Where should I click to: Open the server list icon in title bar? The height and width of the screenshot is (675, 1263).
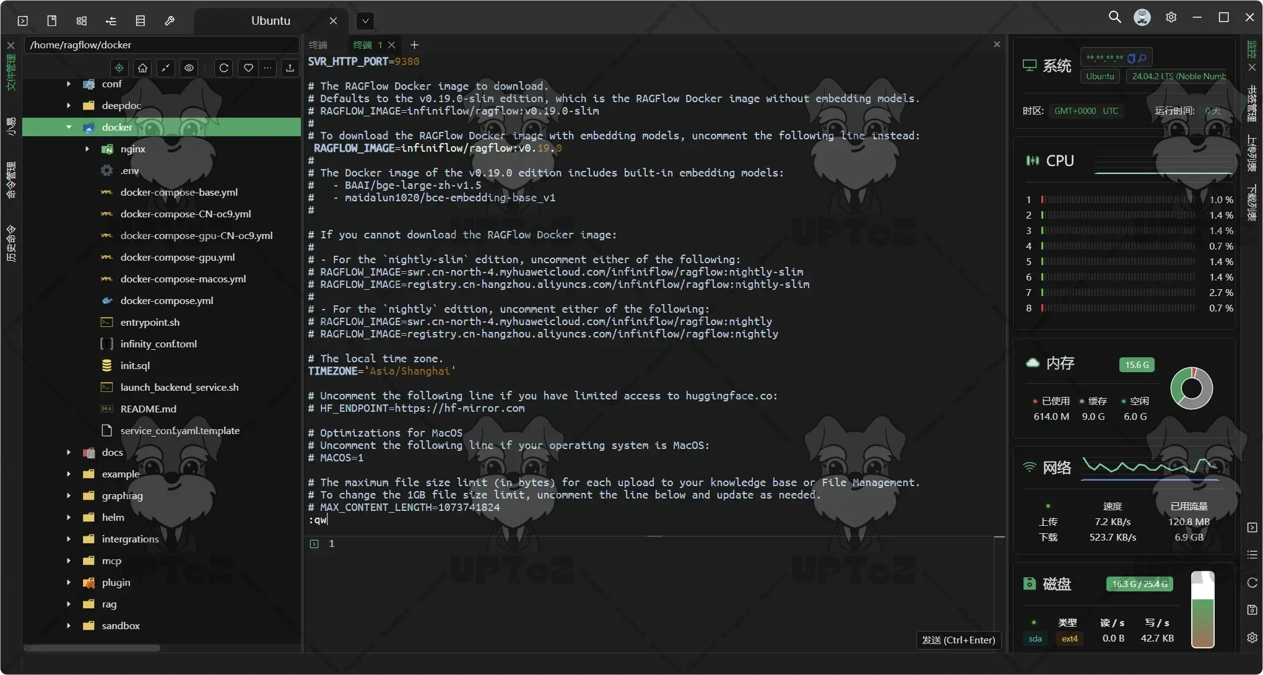tap(141, 20)
